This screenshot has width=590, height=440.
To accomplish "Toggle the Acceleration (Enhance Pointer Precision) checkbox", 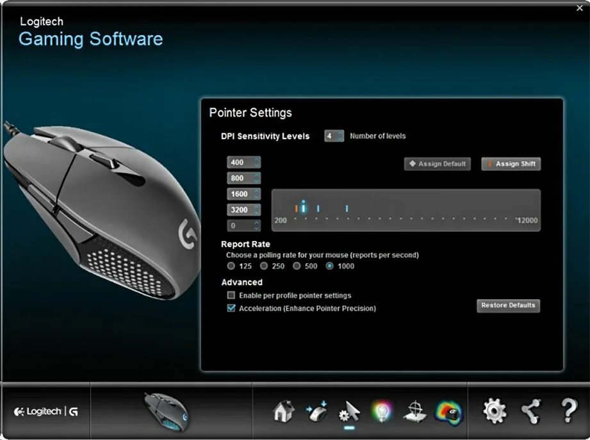I will point(231,308).
